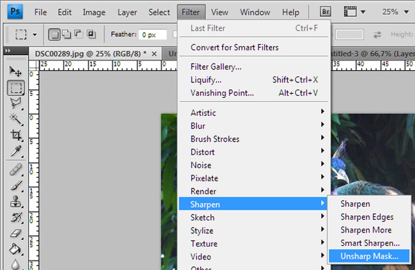Click the Photoshop Ps logo icon
415x270 pixels.
15,12
